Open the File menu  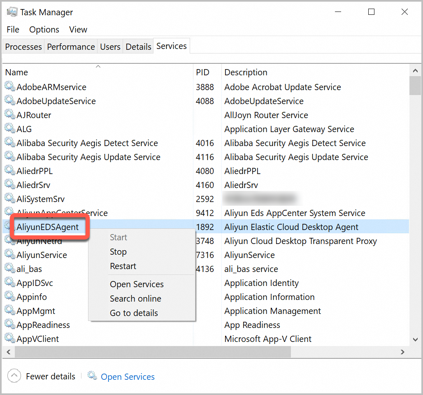click(13, 29)
